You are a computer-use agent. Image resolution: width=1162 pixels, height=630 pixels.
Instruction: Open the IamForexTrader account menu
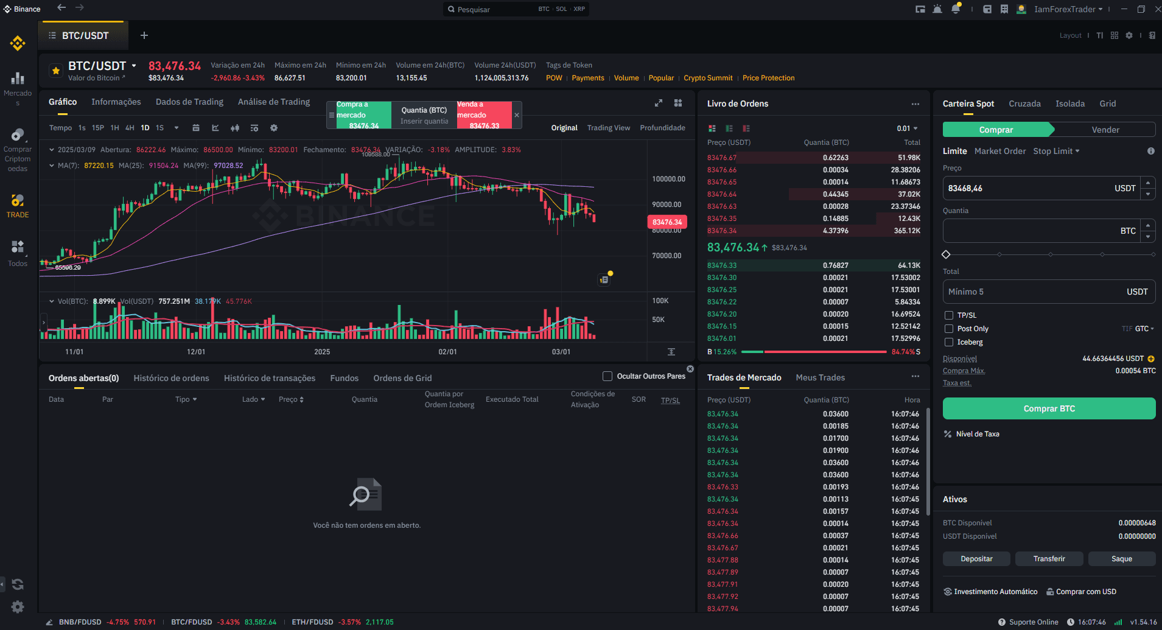click(x=1068, y=9)
